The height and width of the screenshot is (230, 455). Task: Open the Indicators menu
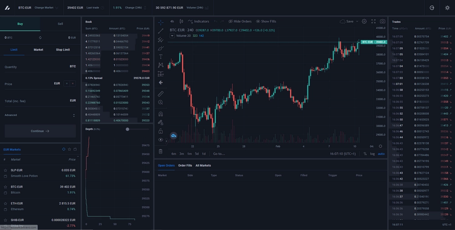pos(198,21)
